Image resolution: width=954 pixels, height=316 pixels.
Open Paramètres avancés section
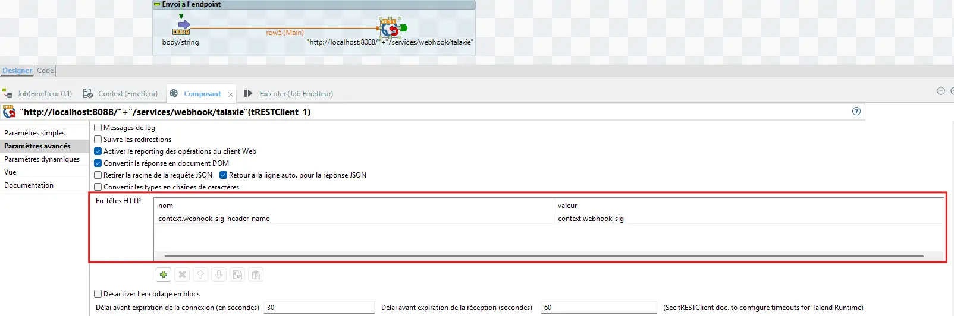click(45, 146)
